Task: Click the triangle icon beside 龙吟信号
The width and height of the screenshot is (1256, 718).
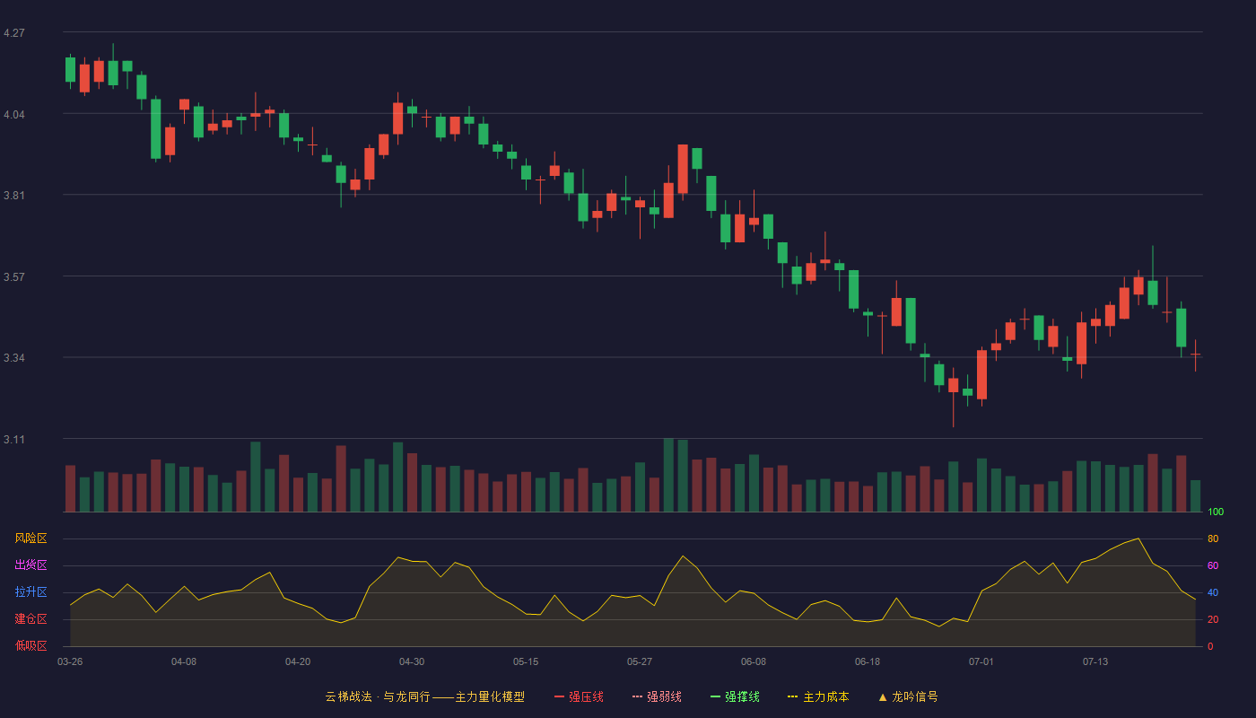Action: point(882,696)
